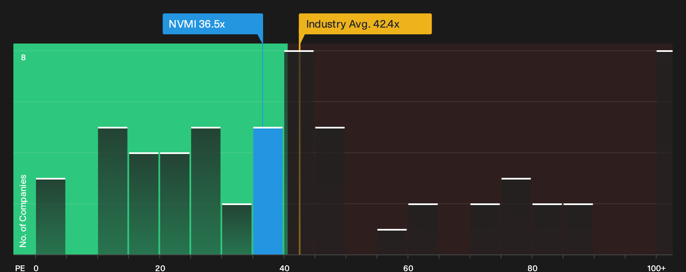
Task: Click the x-axis label 40
Action: (x=284, y=268)
